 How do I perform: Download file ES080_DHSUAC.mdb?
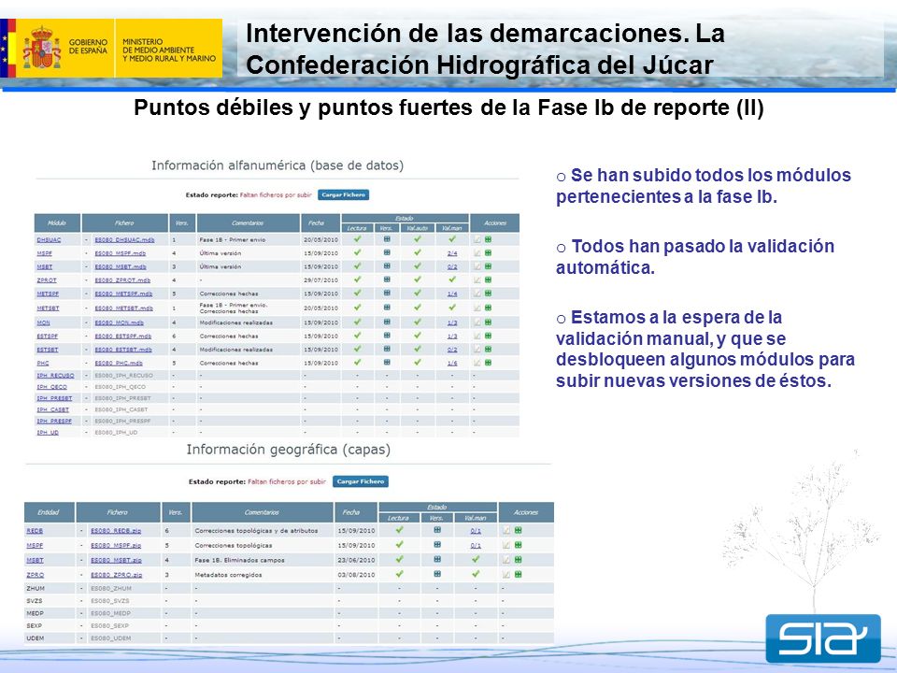coord(124,240)
